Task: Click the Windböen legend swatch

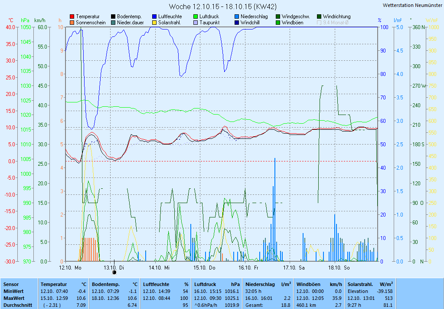Action: coord(278,23)
